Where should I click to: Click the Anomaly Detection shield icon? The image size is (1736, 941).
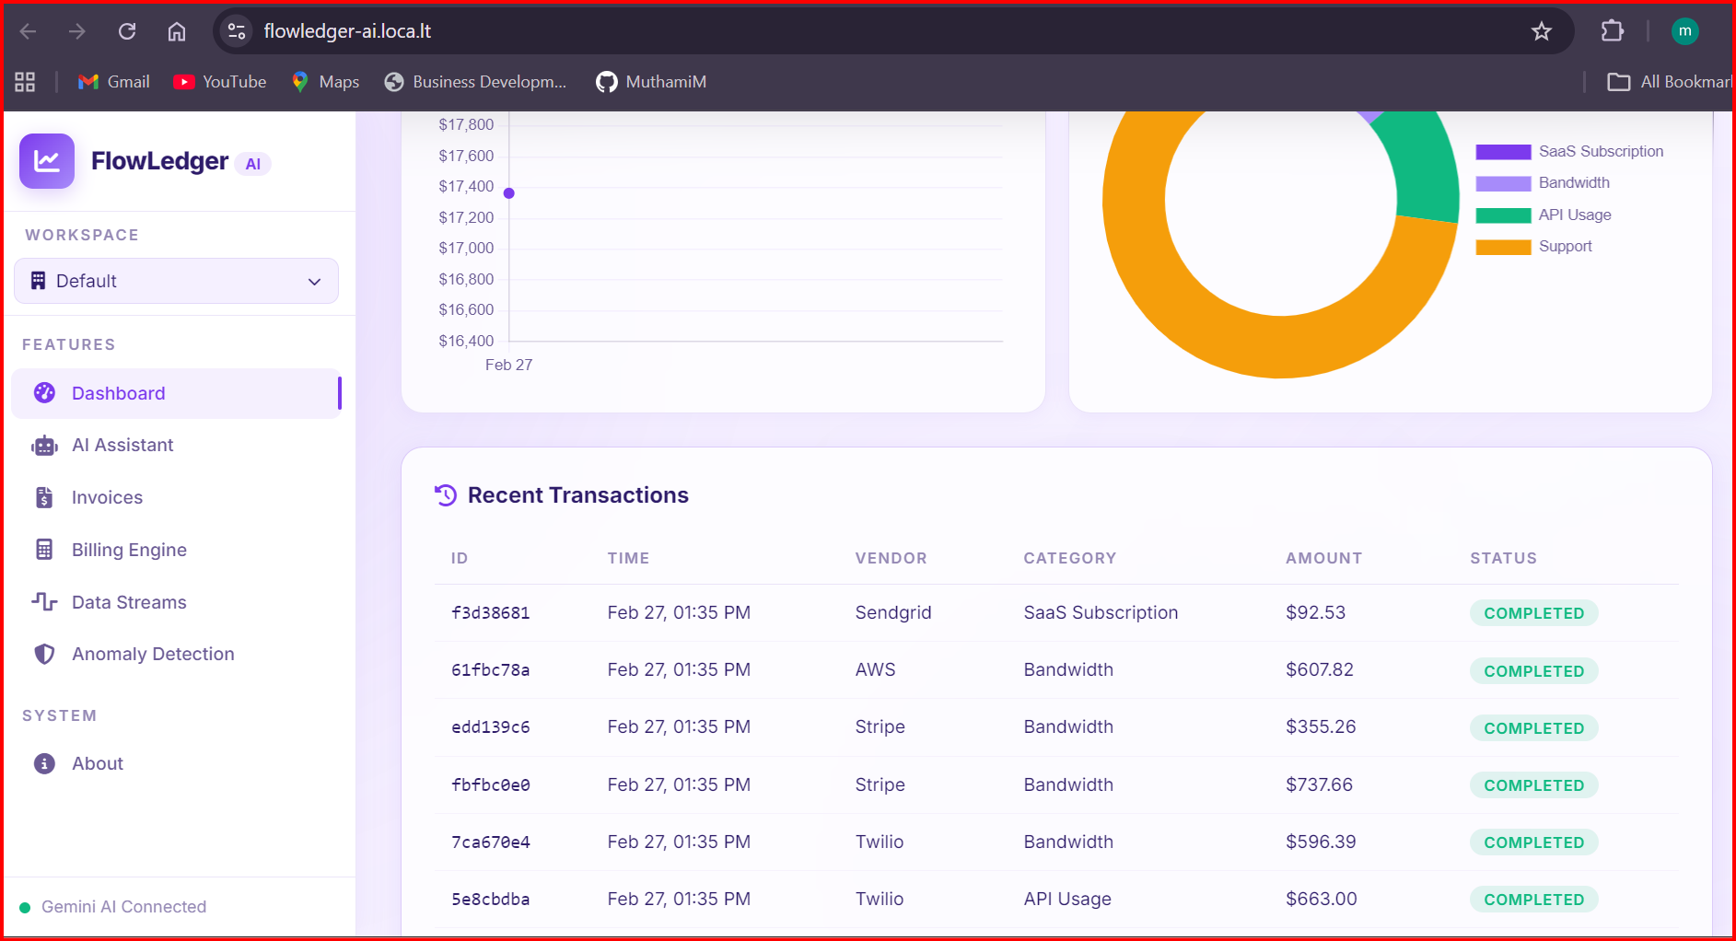point(44,654)
